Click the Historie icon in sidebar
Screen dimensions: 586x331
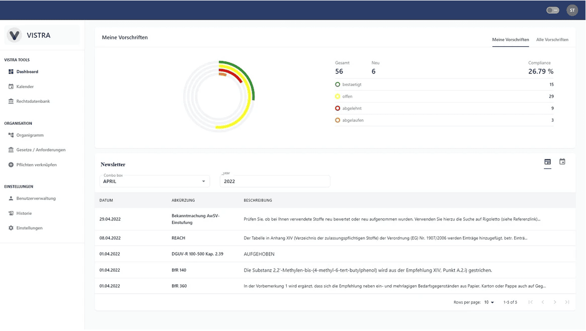11,213
